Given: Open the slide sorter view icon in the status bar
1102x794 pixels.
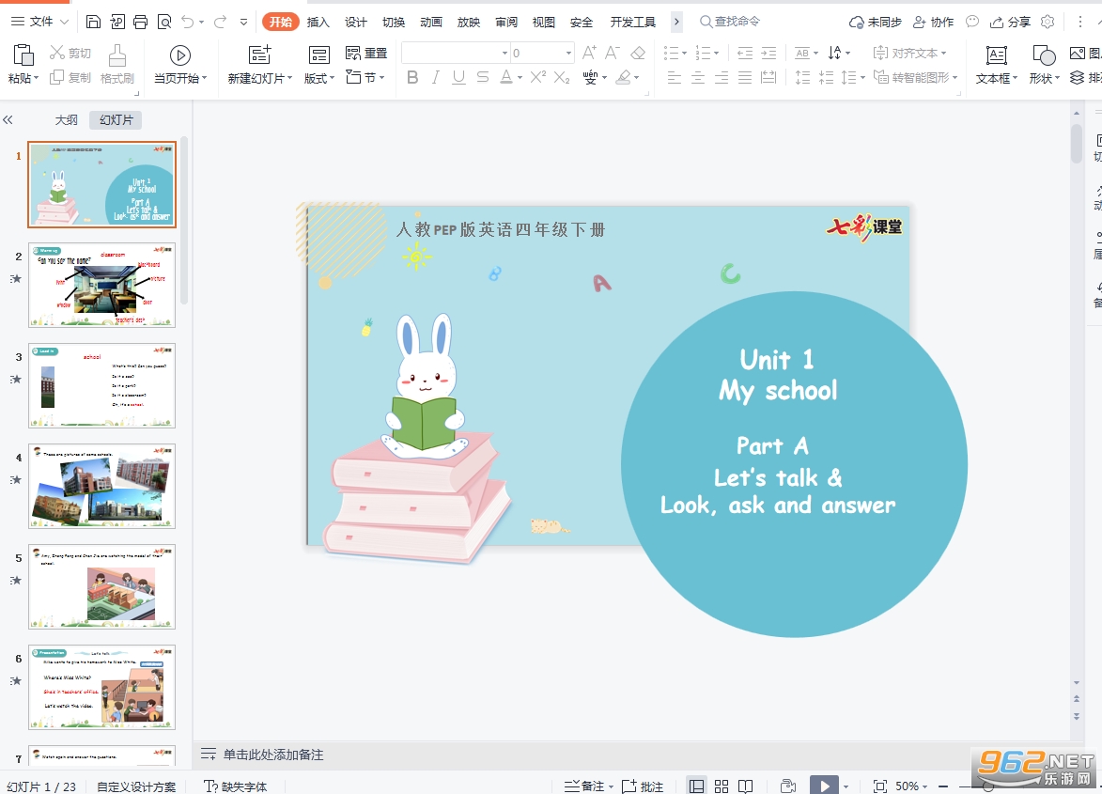Looking at the screenshot, I should click(x=722, y=786).
